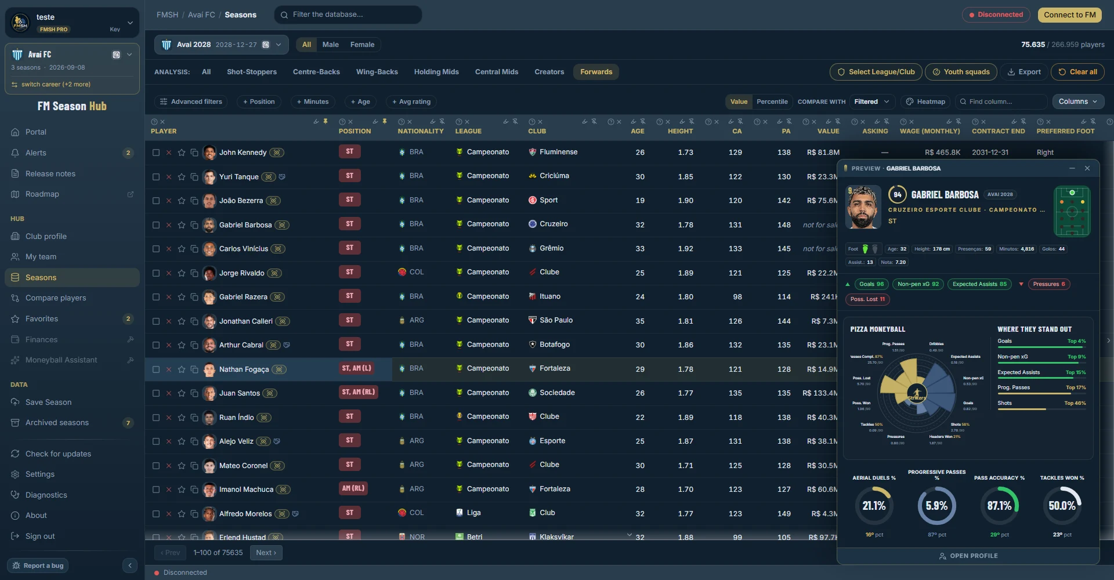Open the Compare With Filtered dropdown
Viewport: 1114px width, 580px height.
pos(872,101)
